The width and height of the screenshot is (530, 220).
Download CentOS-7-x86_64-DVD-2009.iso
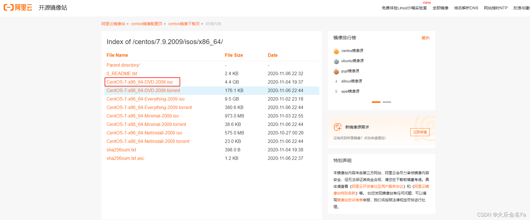[140, 82]
